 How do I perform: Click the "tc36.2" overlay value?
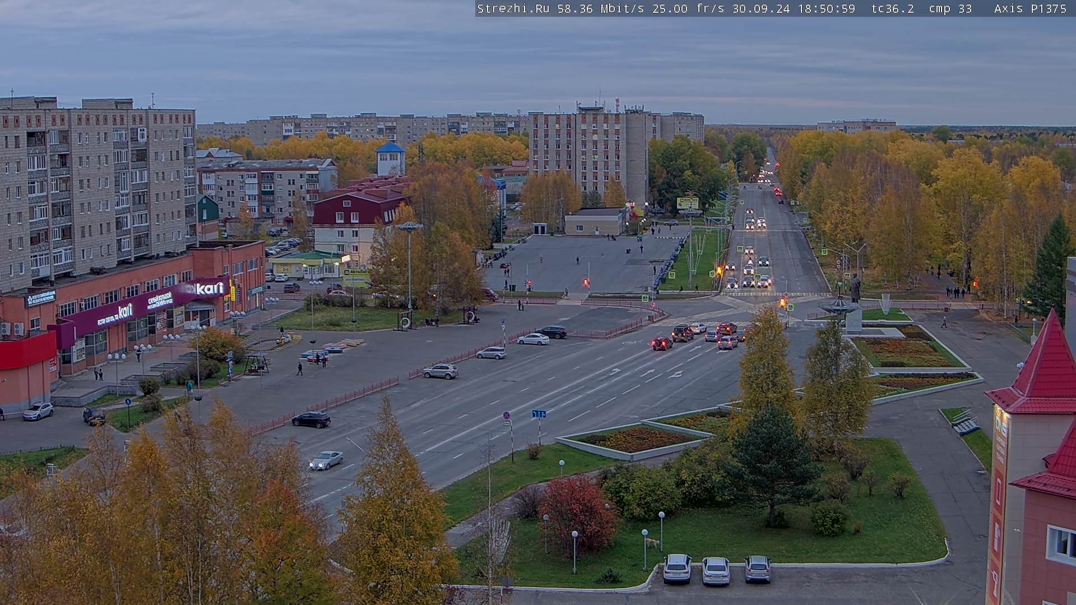click(x=893, y=8)
